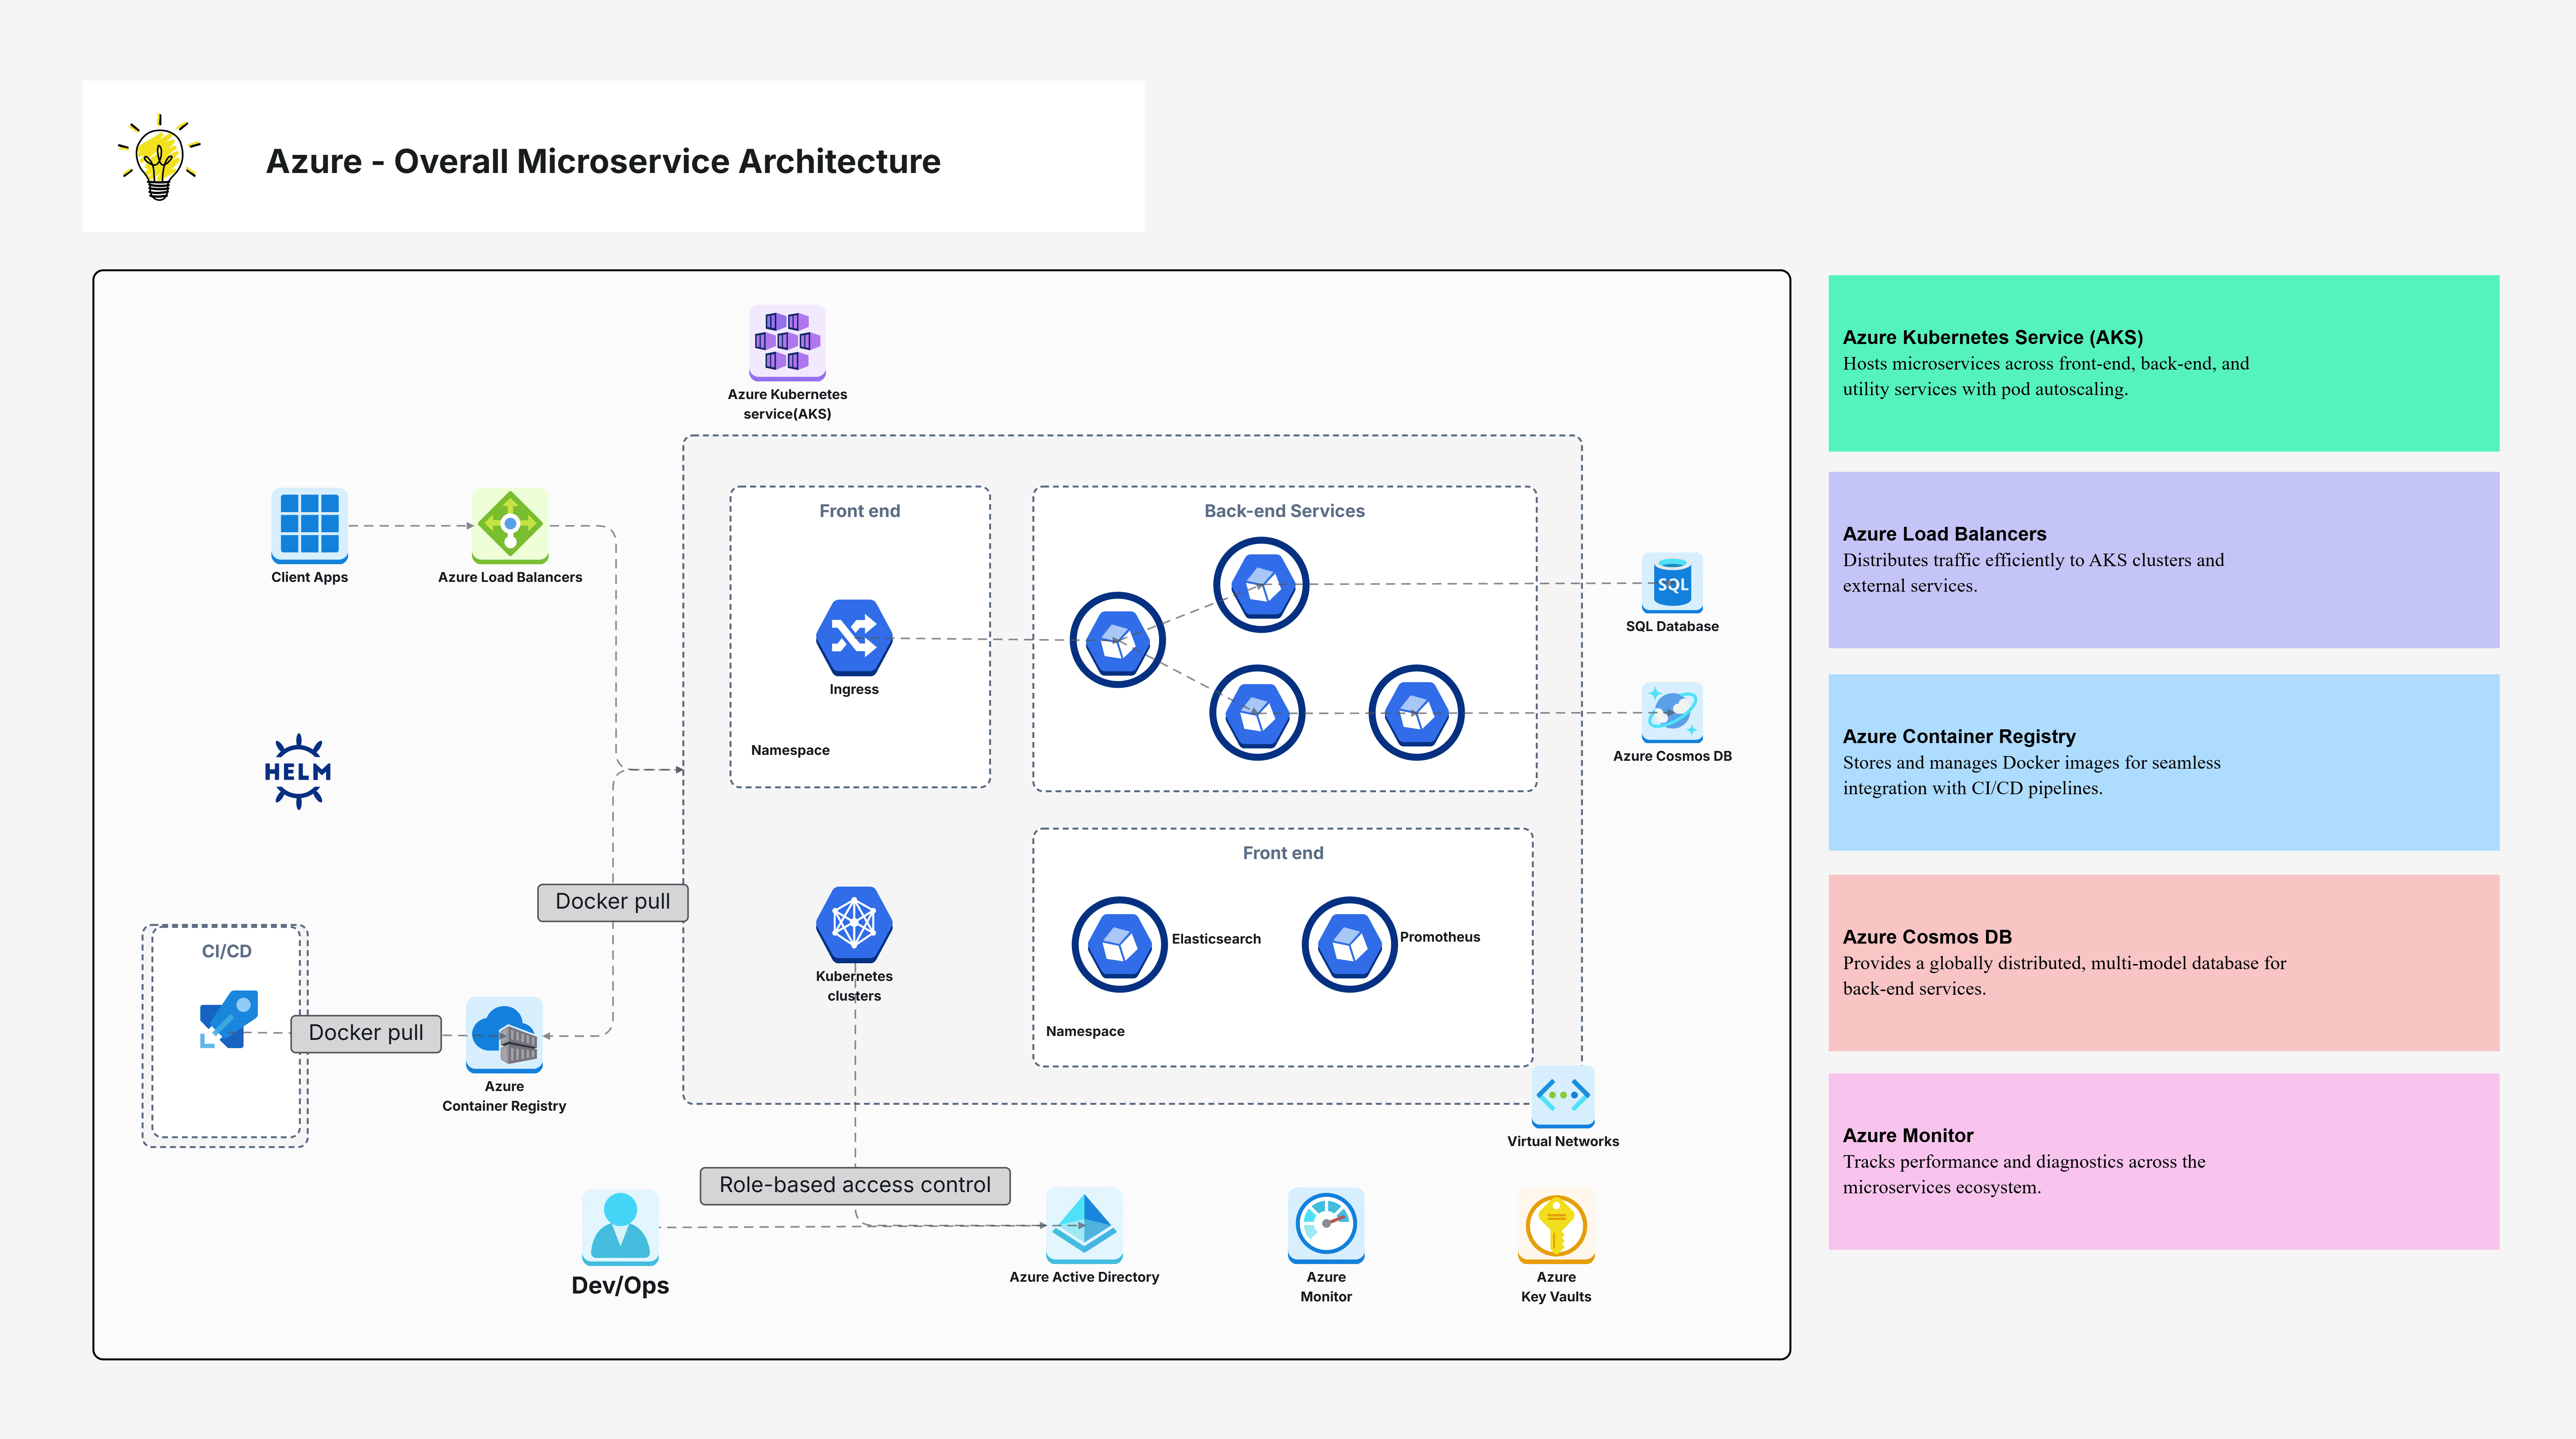Click the pink Azure Monitor card
2576x1439 pixels.
pos(2163,1161)
